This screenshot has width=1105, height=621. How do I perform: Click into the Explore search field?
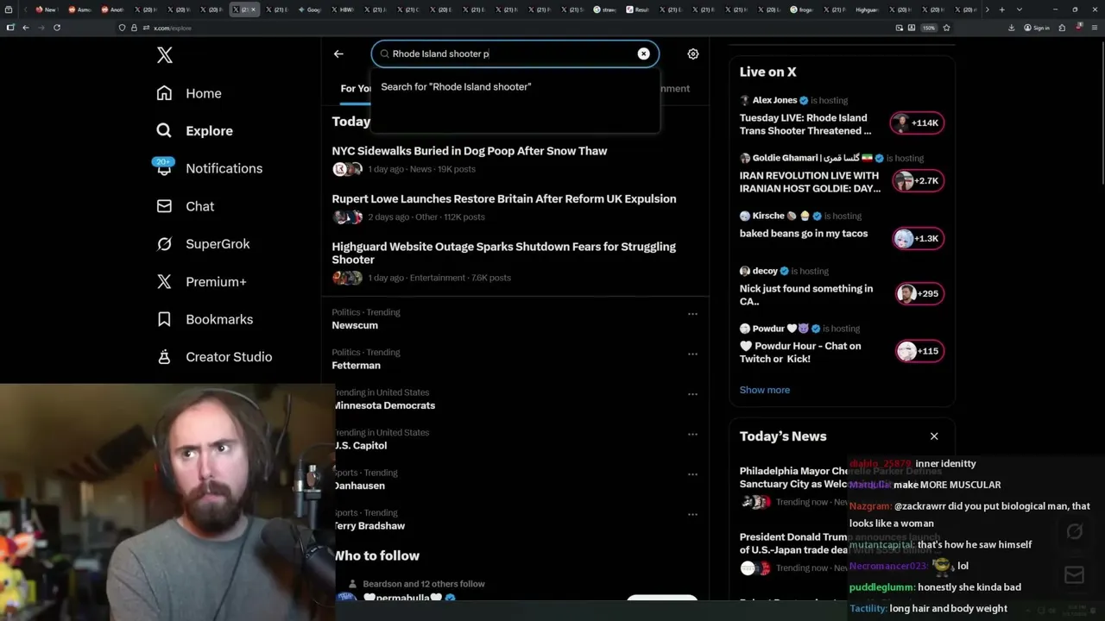pos(515,53)
